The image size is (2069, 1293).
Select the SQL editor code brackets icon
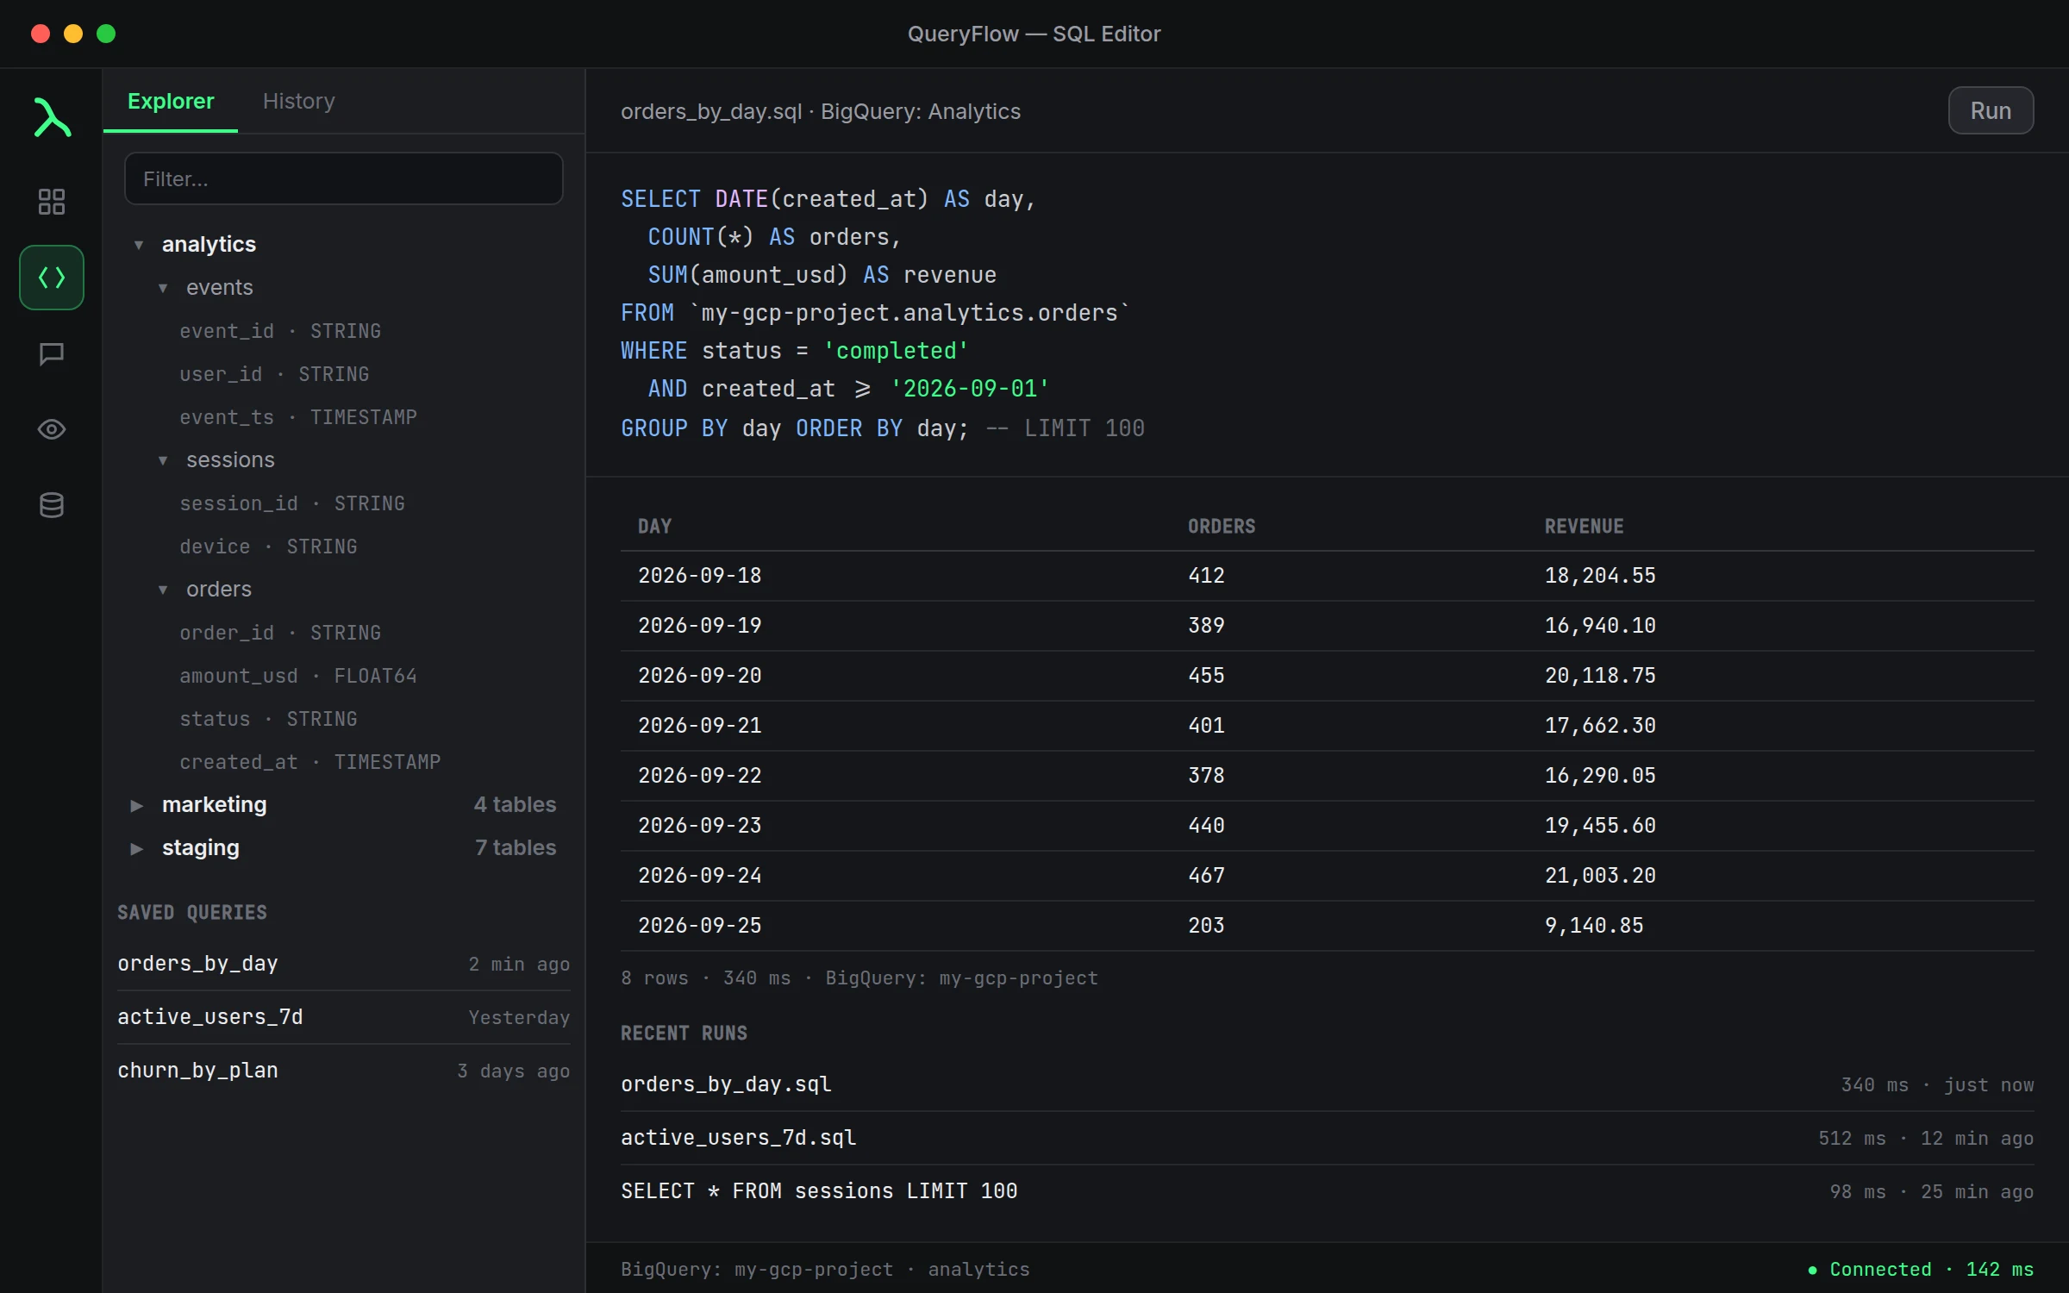[x=52, y=278]
